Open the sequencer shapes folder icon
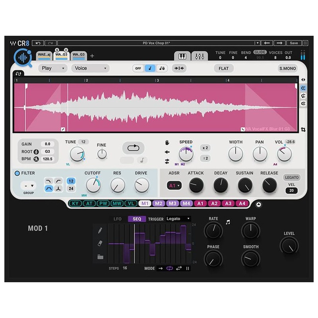 coord(100,256)
